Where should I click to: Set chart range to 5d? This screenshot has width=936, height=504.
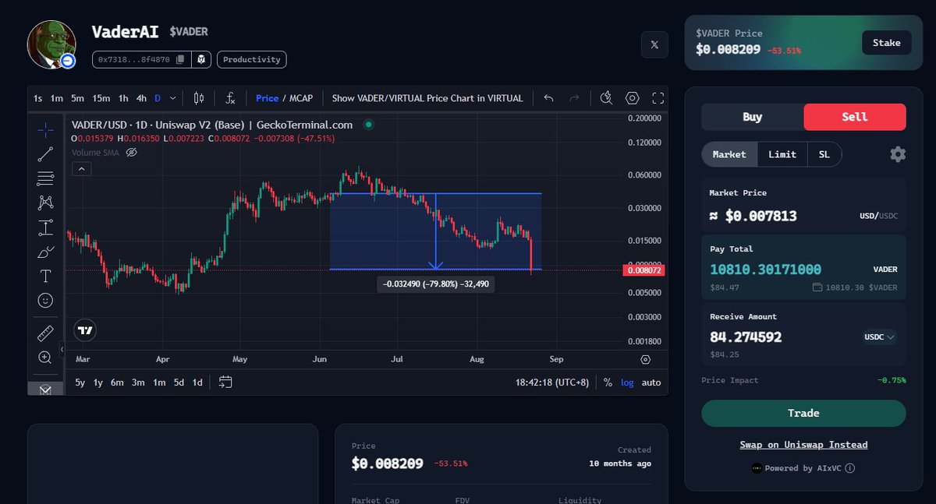click(179, 382)
